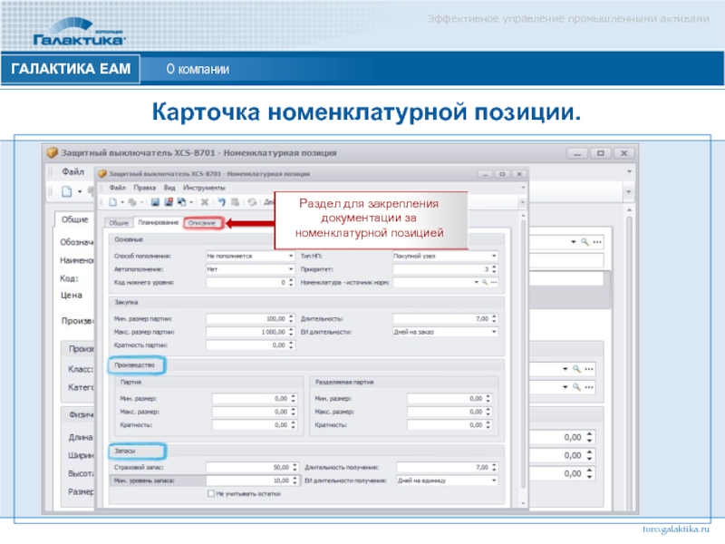Switch to the Общие tab in front window
This screenshot has width=725, height=544.
tap(119, 222)
